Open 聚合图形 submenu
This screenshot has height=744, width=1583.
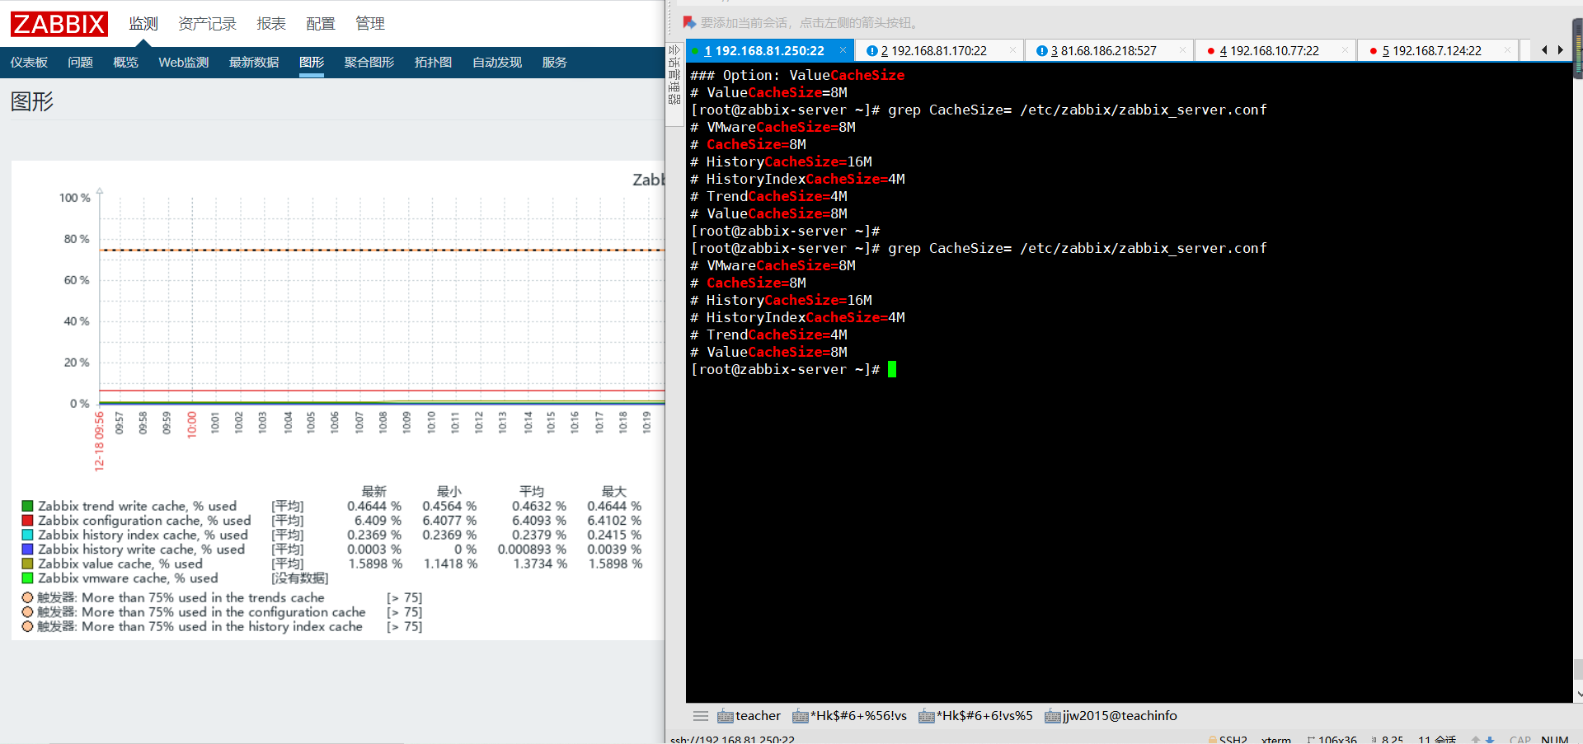(x=369, y=63)
